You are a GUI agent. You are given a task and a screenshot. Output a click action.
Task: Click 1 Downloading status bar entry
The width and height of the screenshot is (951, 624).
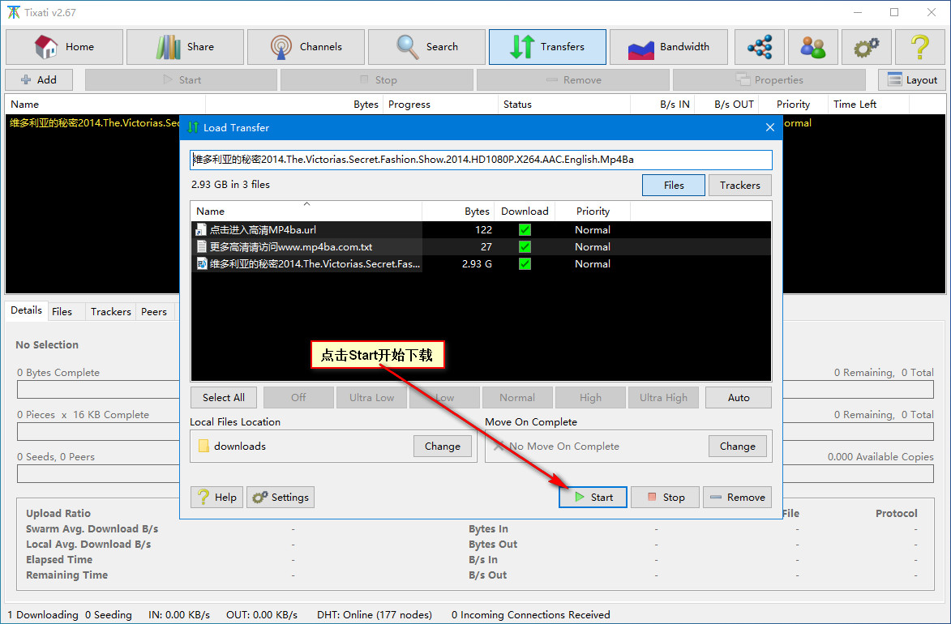point(43,615)
